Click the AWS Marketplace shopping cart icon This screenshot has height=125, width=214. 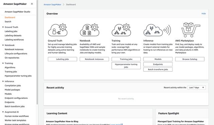[x=191, y=30]
